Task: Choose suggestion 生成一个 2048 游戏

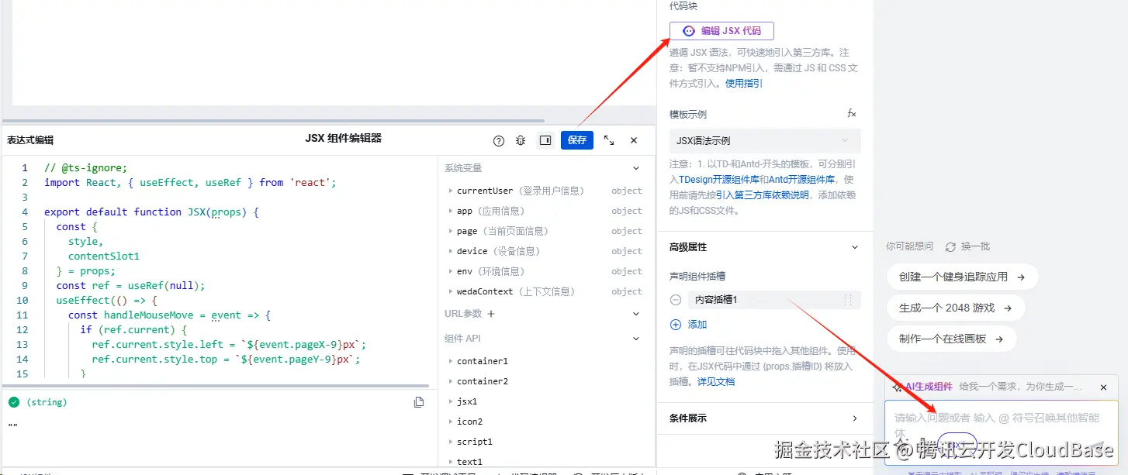Action: coord(955,308)
